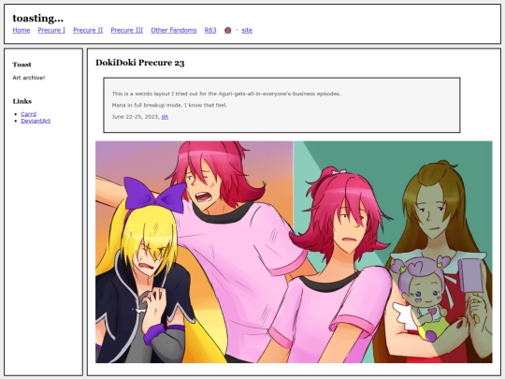Viewport: 505px width, 379px height.
Task: Open the Precure II section
Action: point(88,30)
